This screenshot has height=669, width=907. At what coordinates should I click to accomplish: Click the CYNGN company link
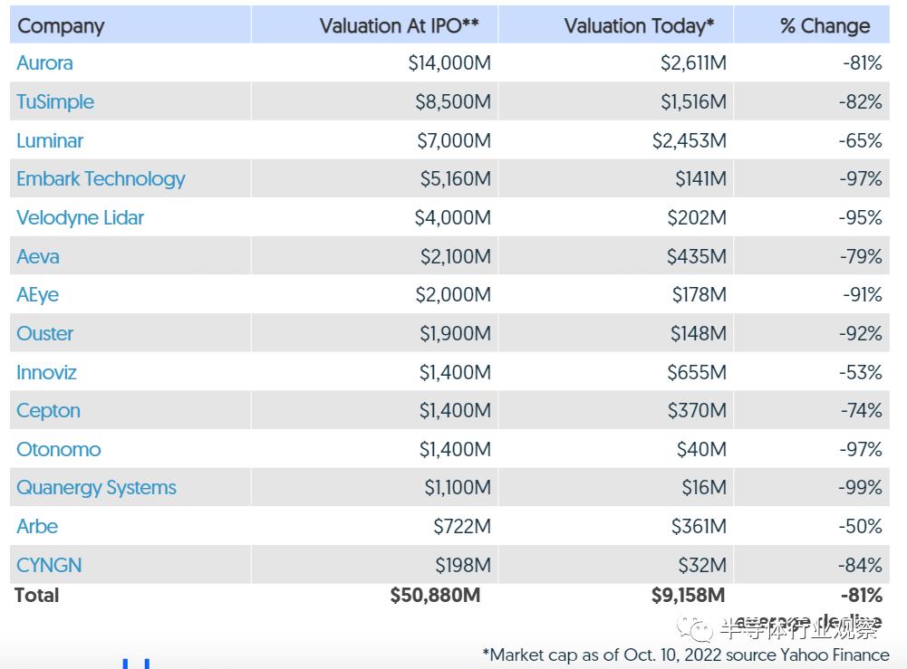(49, 566)
